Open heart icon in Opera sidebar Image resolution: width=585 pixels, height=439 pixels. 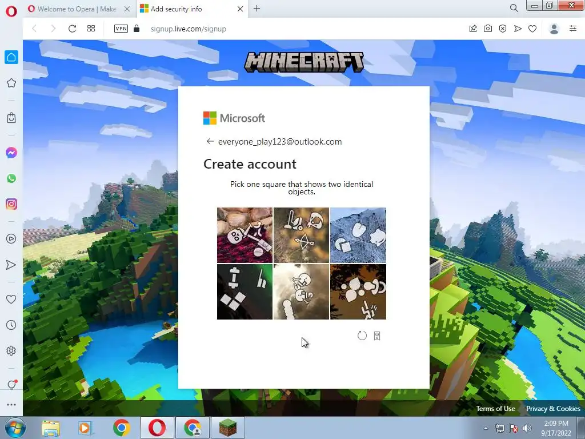tap(11, 299)
